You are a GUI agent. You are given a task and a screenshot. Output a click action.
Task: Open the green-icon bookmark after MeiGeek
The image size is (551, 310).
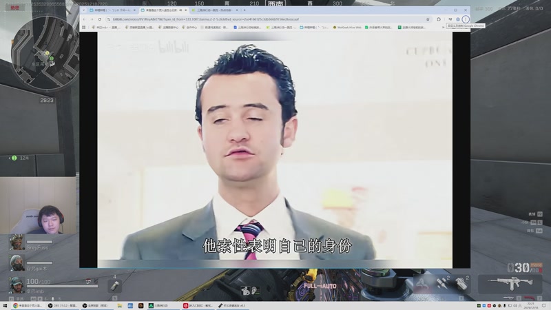[378, 27]
